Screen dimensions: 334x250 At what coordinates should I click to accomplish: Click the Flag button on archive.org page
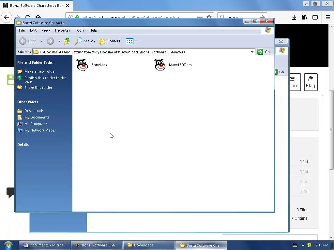(311, 82)
